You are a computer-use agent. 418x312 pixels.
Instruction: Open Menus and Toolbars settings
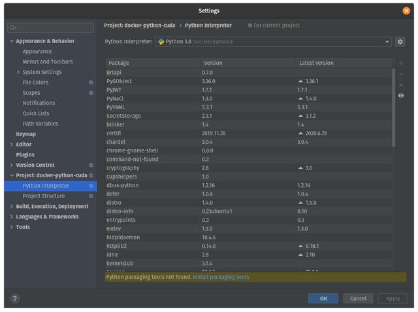click(48, 61)
